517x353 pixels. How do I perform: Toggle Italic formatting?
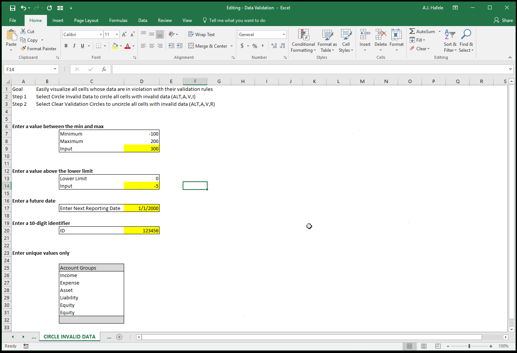pyautogui.click(x=74, y=46)
